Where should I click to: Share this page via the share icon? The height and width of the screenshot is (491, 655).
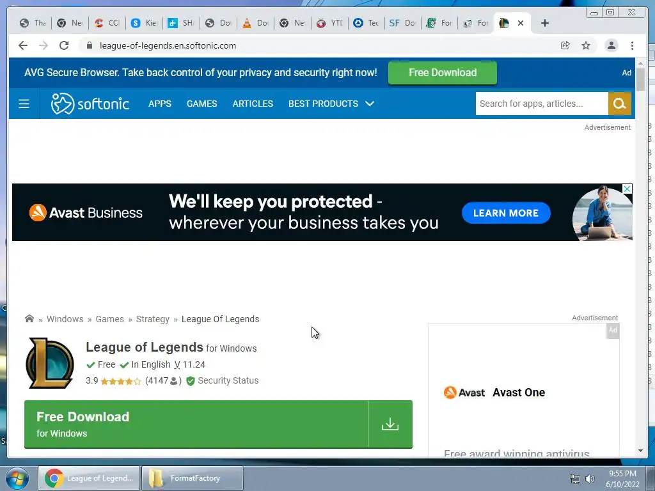[x=565, y=45]
